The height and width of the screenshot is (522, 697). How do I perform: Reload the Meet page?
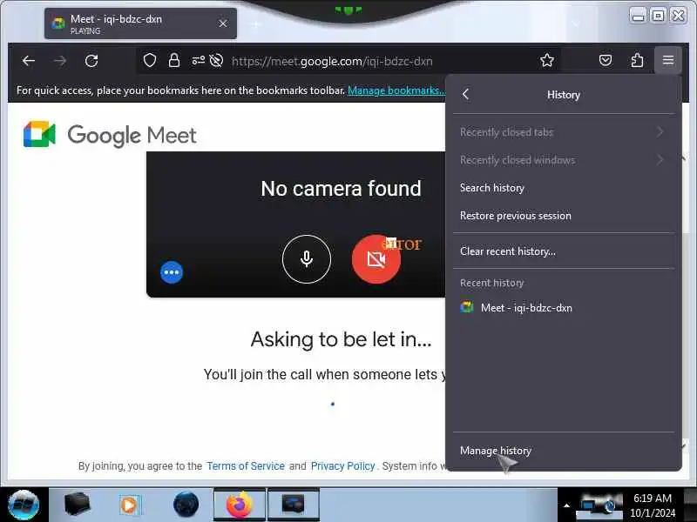pos(91,61)
